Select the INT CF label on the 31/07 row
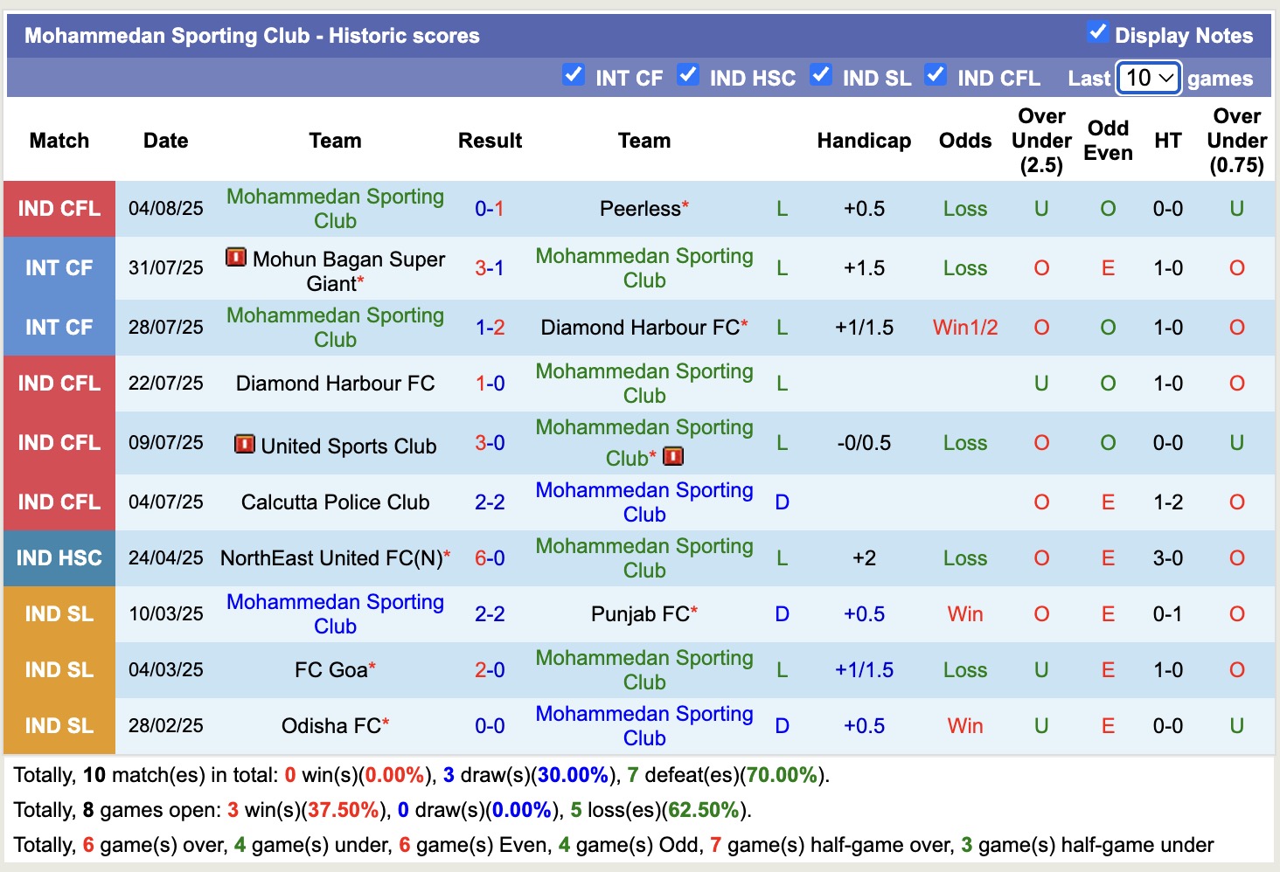The width and height of the screenshot is (1280, 872). (x=59, y=268)
